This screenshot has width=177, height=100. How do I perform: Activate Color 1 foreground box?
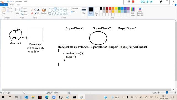[91, 11]
